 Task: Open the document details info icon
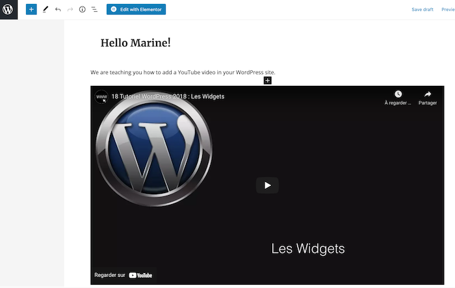click(x=83, y=10)
